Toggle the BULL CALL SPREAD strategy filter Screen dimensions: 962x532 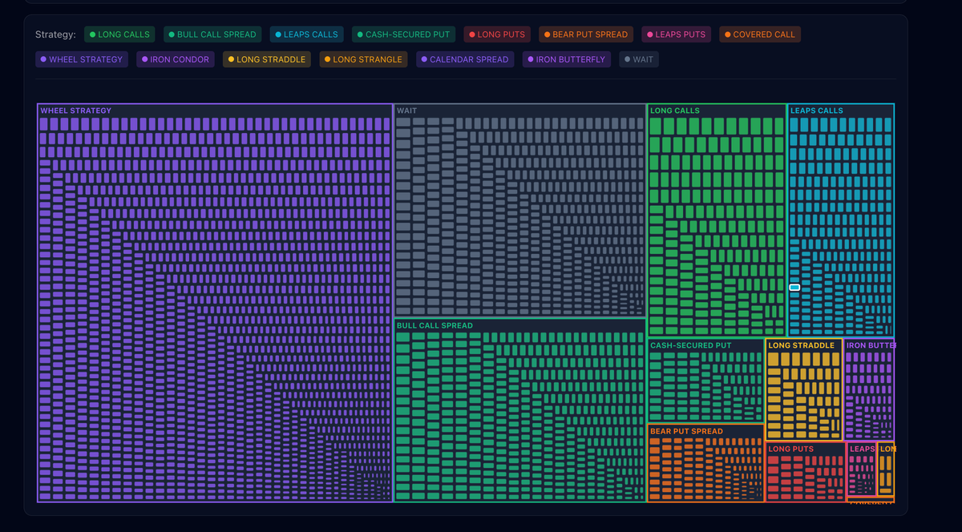(x=212, y=34)
